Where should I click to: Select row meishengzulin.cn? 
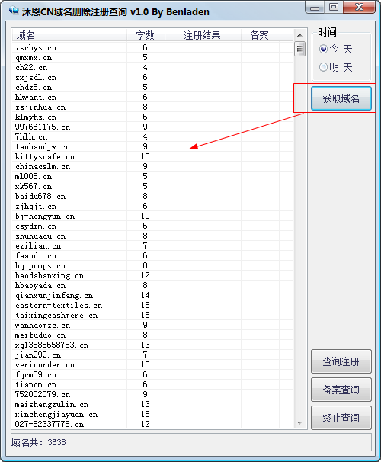coord(153,404)
